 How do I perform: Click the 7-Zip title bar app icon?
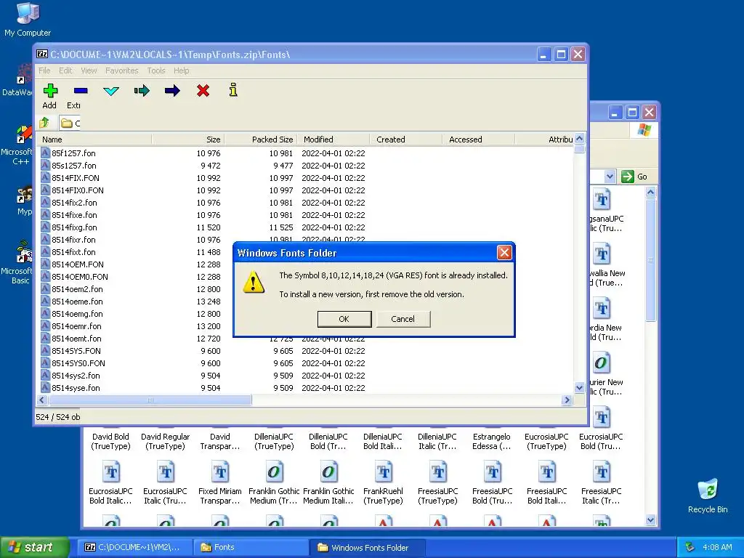click(42, 54)
